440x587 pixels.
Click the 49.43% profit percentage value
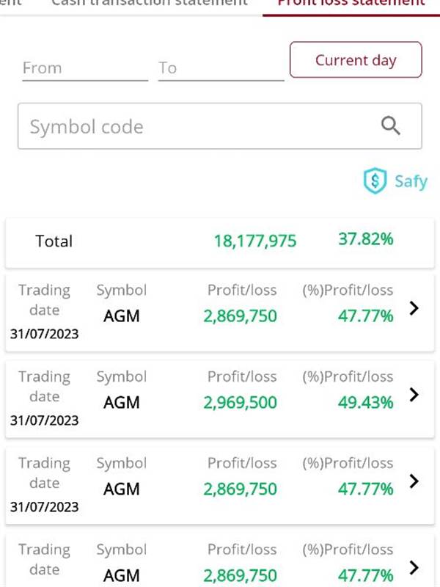coord(365,402)
